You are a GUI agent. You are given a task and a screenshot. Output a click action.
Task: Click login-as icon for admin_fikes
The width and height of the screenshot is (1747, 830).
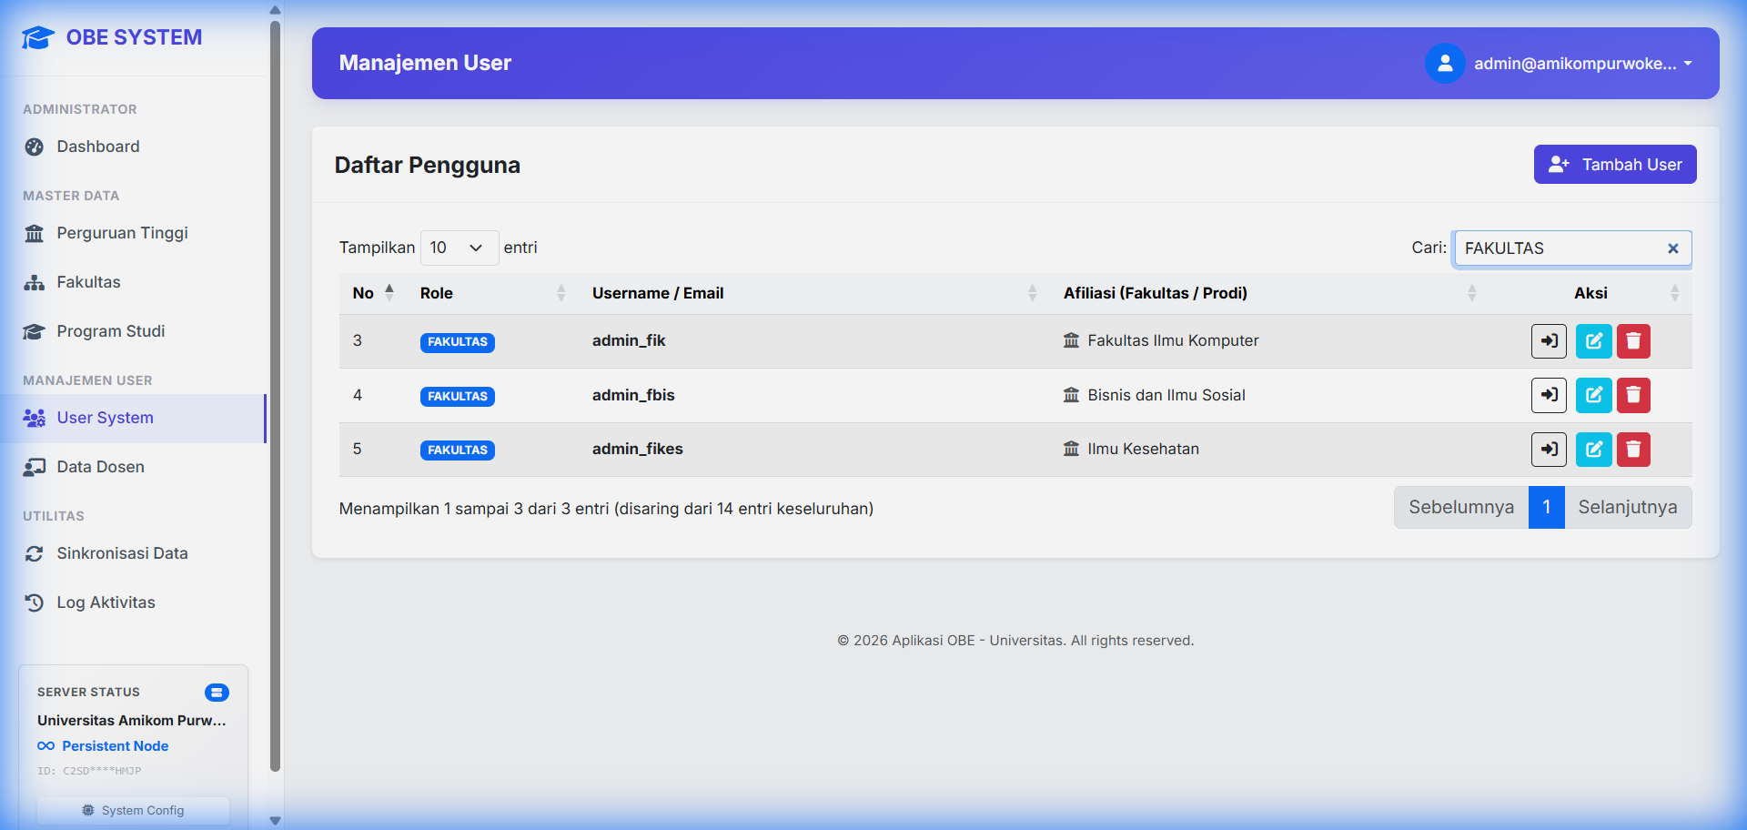pos(1548,450)
